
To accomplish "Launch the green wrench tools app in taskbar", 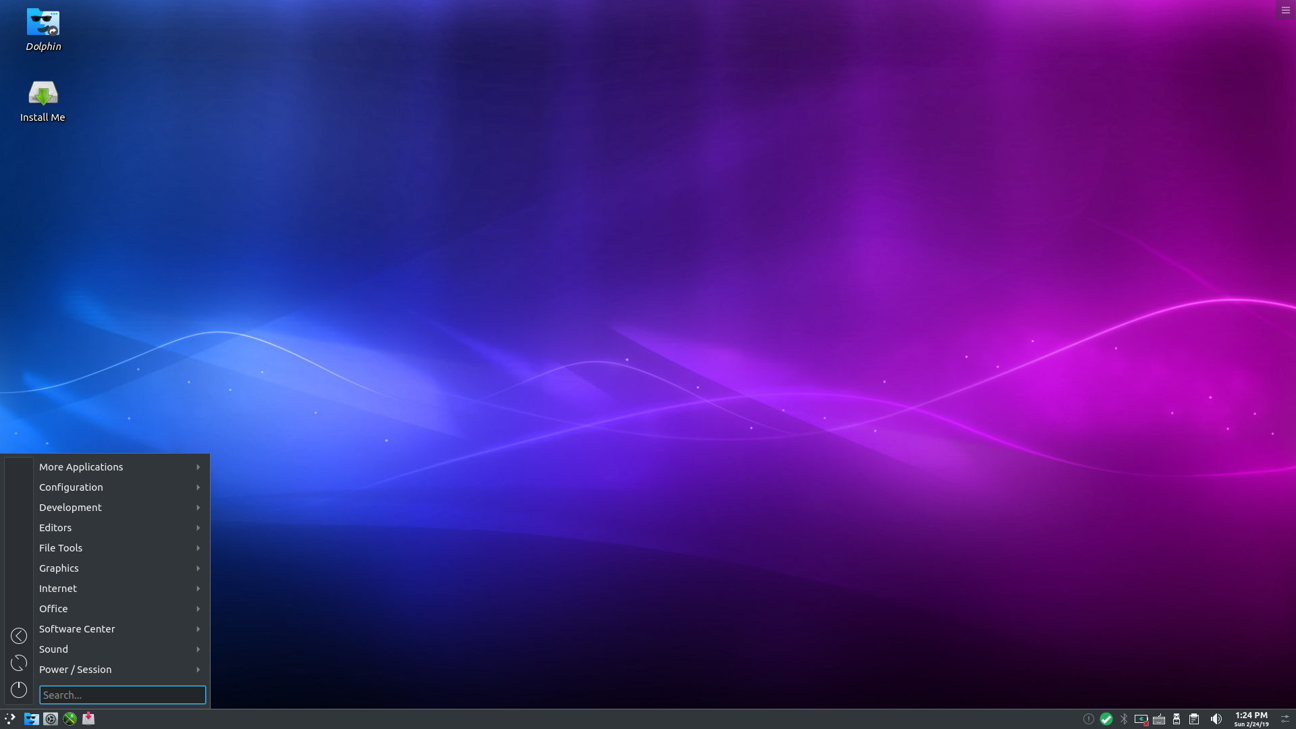I will 70,719.
